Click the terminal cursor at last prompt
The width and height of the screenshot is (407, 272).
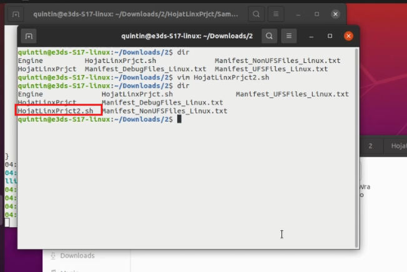click(179, 119)
